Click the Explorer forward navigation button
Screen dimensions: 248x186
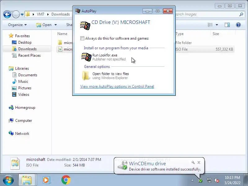coord(16,14)
